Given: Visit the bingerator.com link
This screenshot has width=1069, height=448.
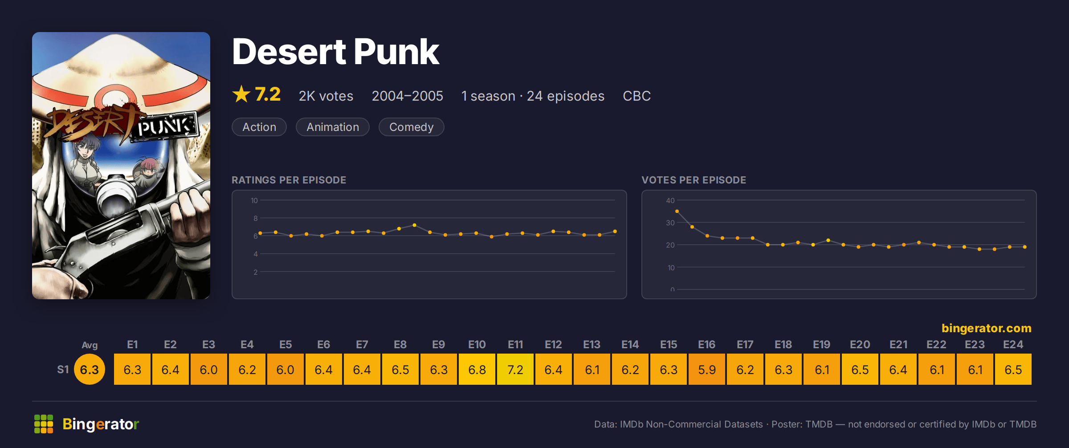Looking at the screenshot, I should tap(986, 328).
